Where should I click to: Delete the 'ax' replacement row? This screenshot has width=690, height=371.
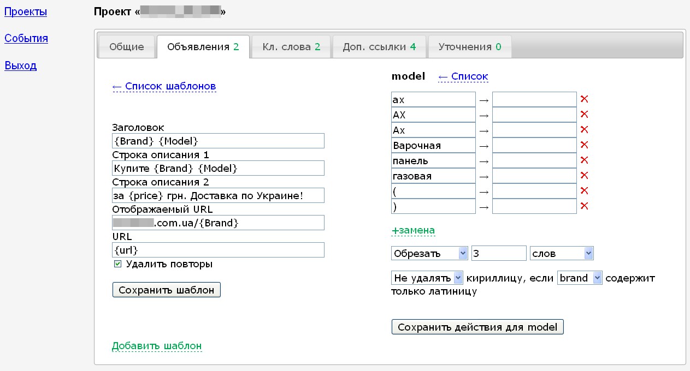point(584,99)
